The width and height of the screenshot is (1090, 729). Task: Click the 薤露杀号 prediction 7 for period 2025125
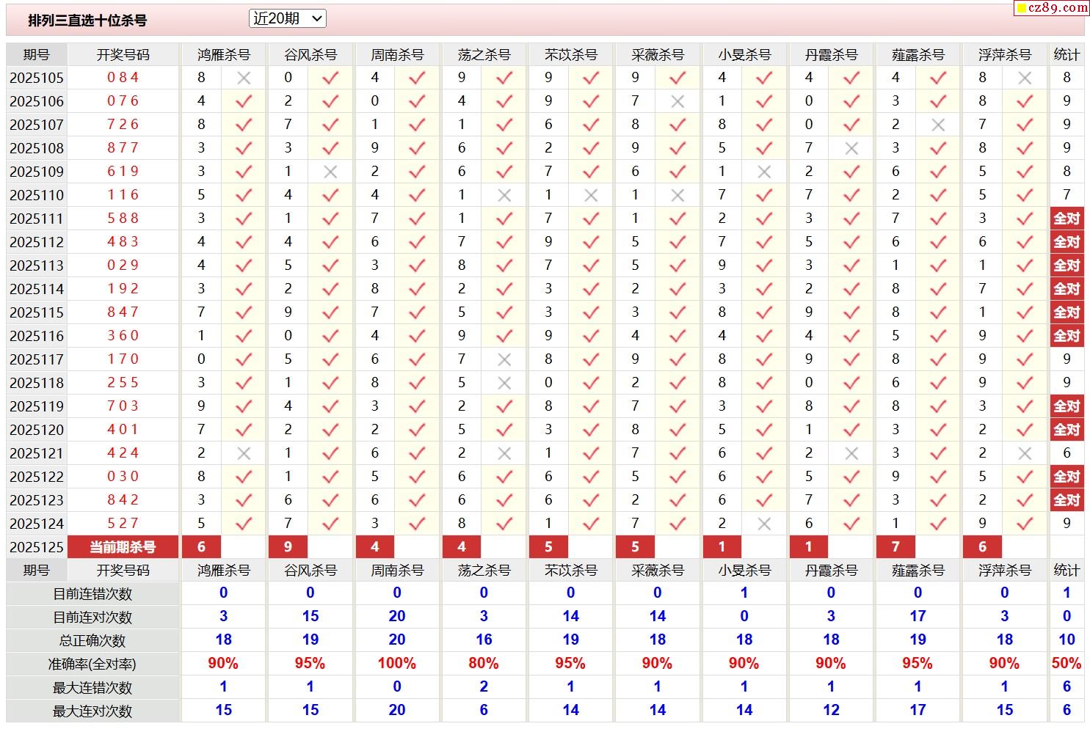tap(895, 547)
